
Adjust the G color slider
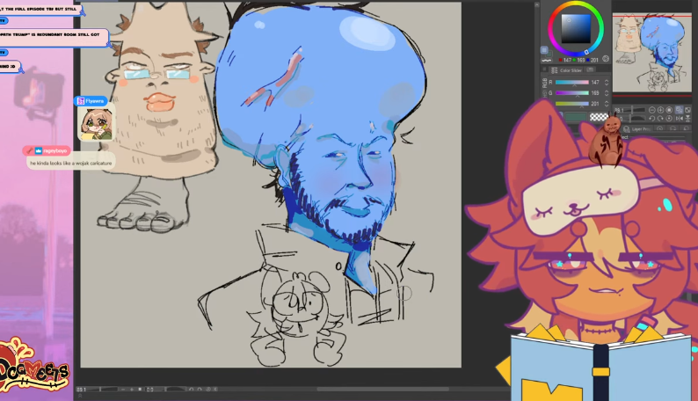572,93
